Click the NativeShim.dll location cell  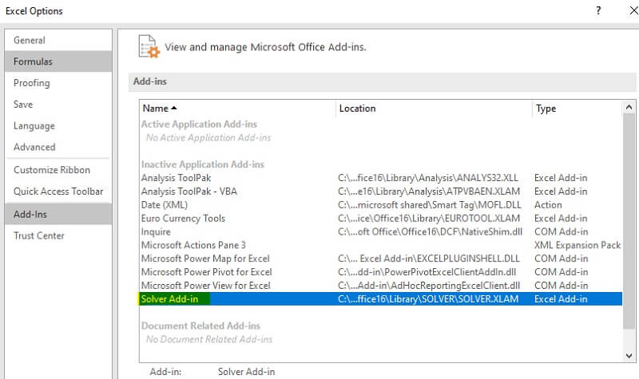point(430,231)
